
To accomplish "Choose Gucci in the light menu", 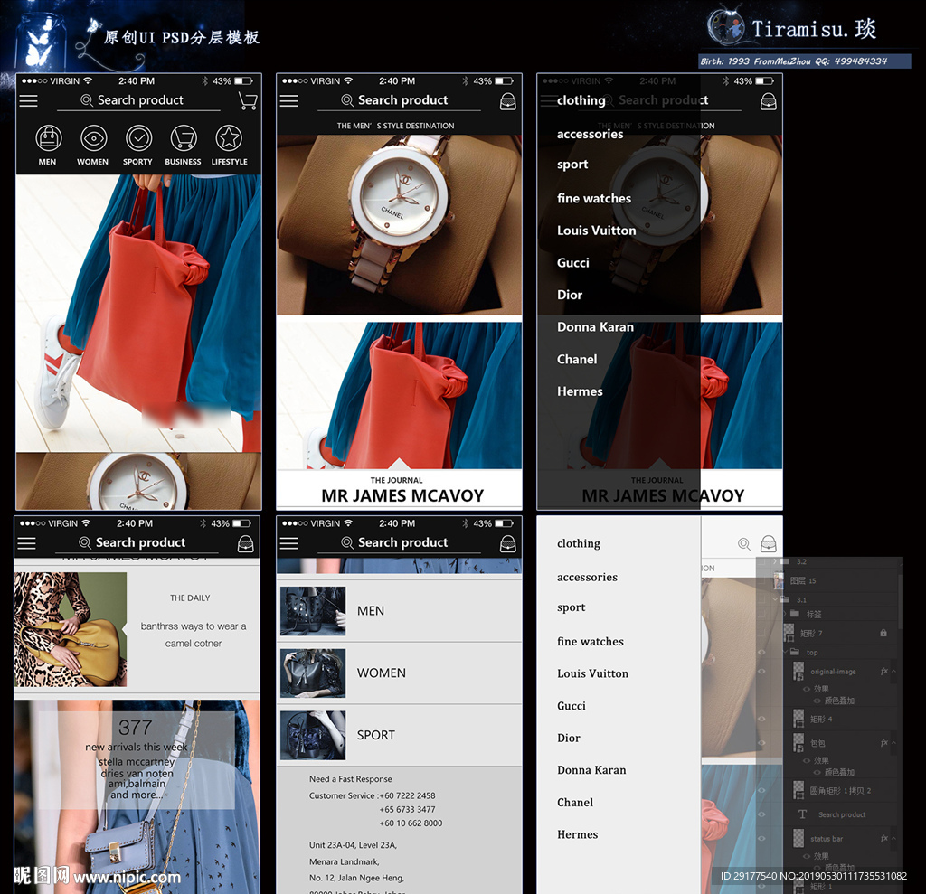I will (x=572, y=706).
